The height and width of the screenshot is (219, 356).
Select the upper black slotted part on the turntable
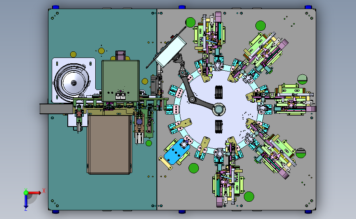point(218,92)
